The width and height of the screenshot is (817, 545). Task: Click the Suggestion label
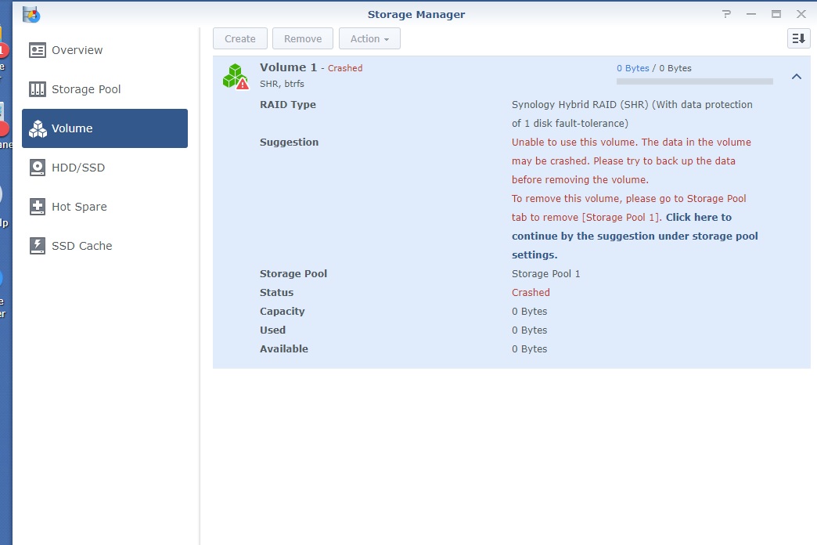pyautogui.click(x=290, y=143)
